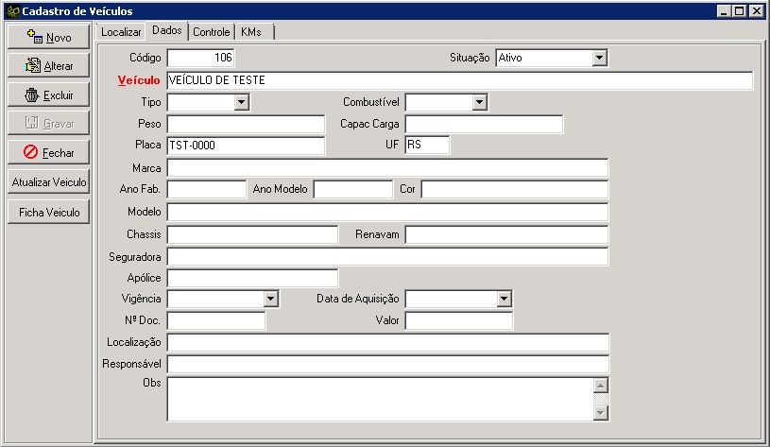The height and width of the screenshot is (447, 770).
Task: Open Ficha Veiculo button
Action: [x=48, y=213]
